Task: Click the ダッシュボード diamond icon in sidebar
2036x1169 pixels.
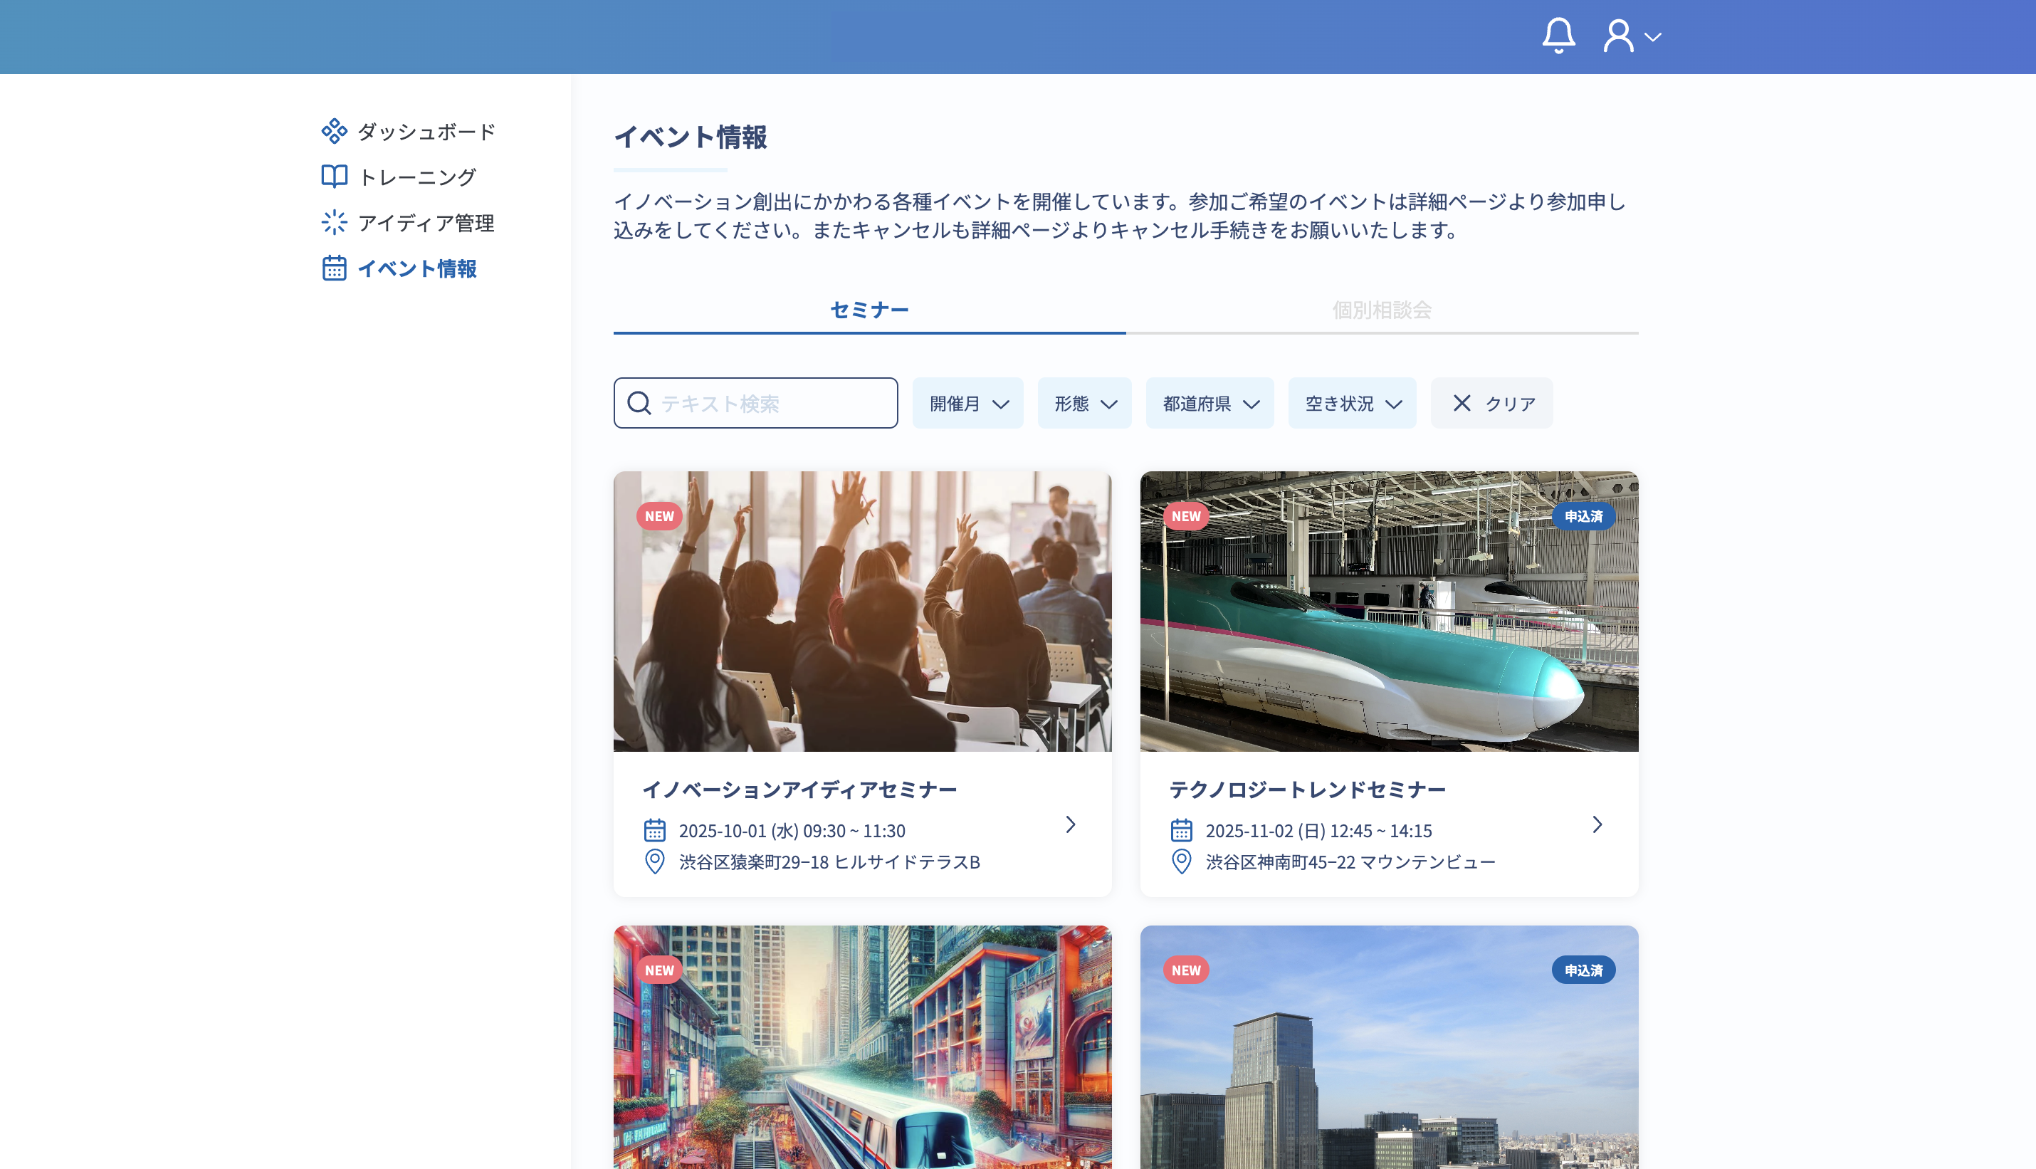Action: coord(334,131)
